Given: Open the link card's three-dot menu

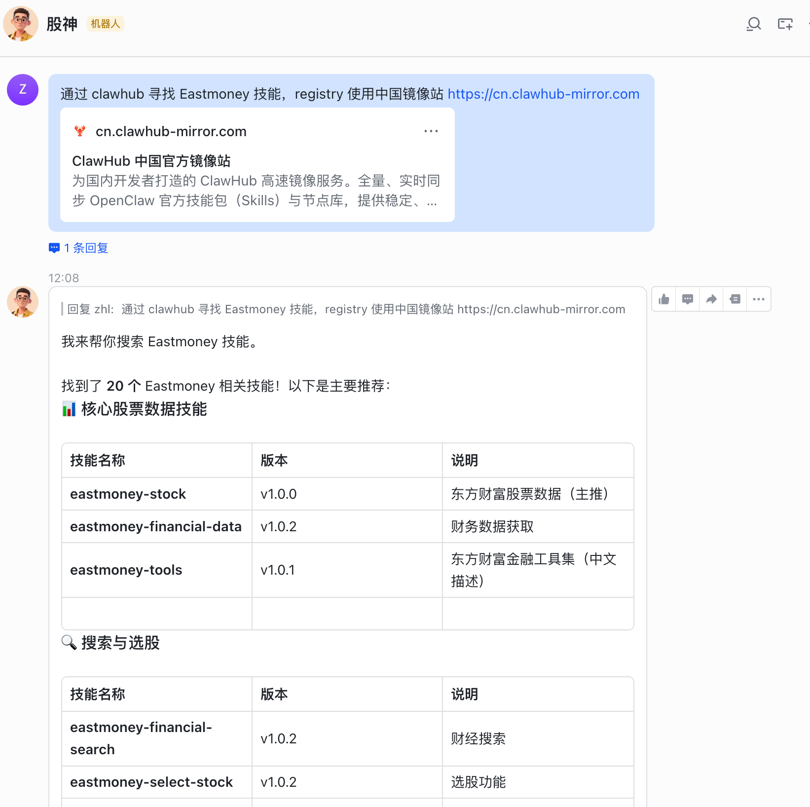Looking at the screenshot, I should (x=431, y=131).
